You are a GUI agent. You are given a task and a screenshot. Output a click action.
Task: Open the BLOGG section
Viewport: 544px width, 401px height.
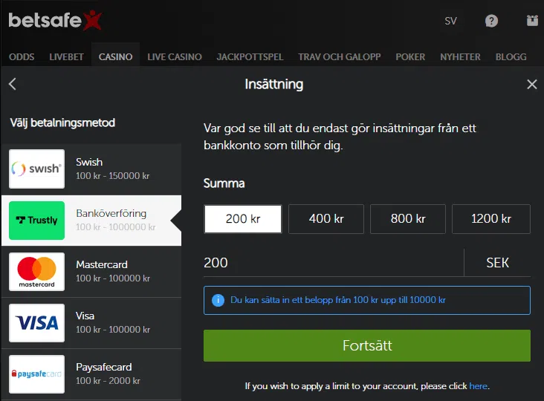click(x=511, y=57)
